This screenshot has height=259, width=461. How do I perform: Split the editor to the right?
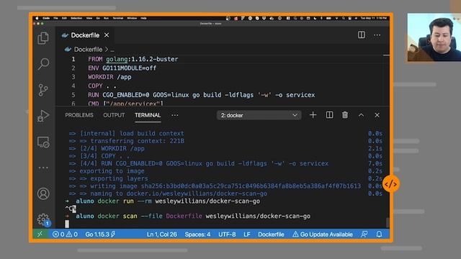362,35
